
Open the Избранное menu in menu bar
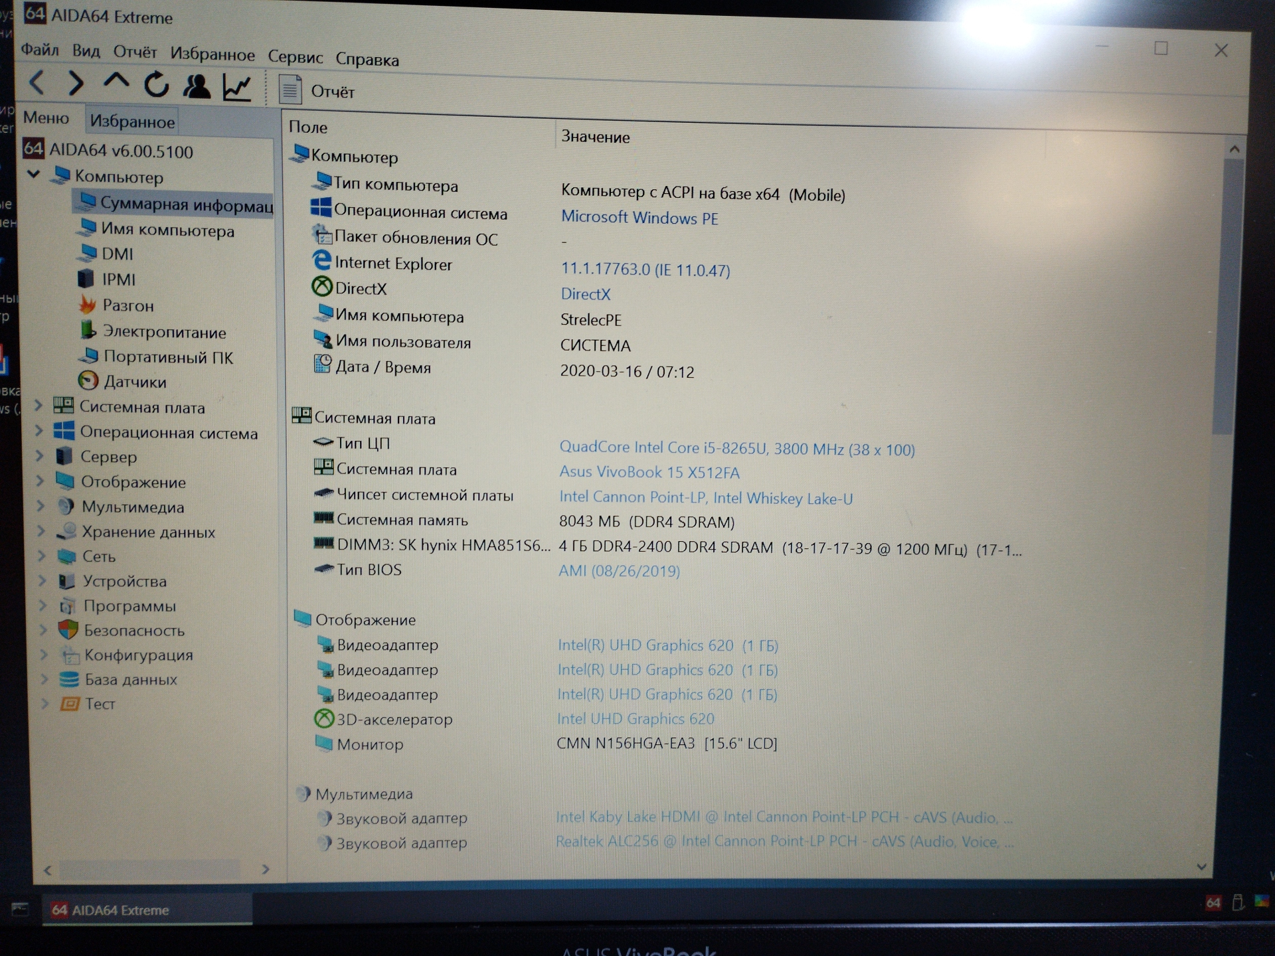coord(212,54)
